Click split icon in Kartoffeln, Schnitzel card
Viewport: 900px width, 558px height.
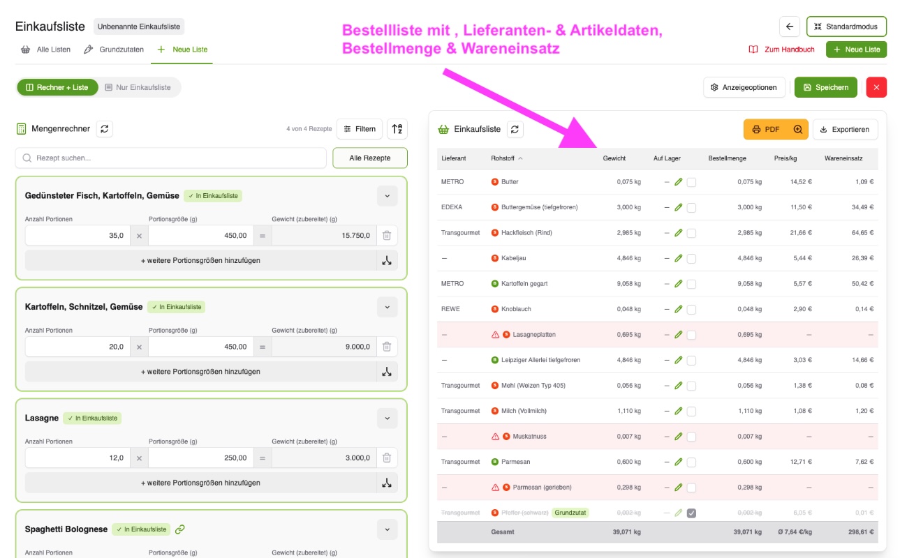click(387, 372)
